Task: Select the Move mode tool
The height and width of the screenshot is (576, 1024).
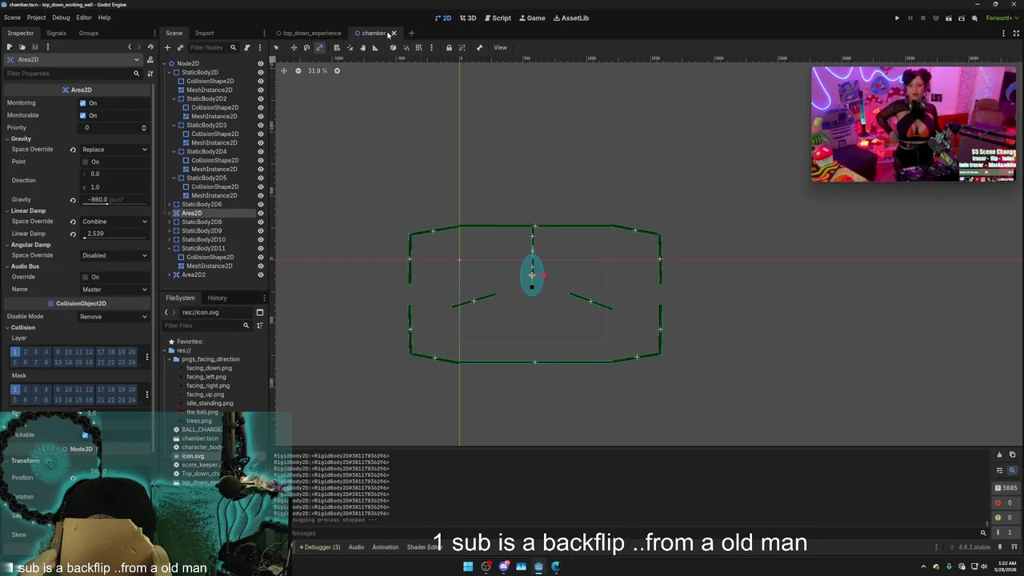Action: [x=294, y=47]
